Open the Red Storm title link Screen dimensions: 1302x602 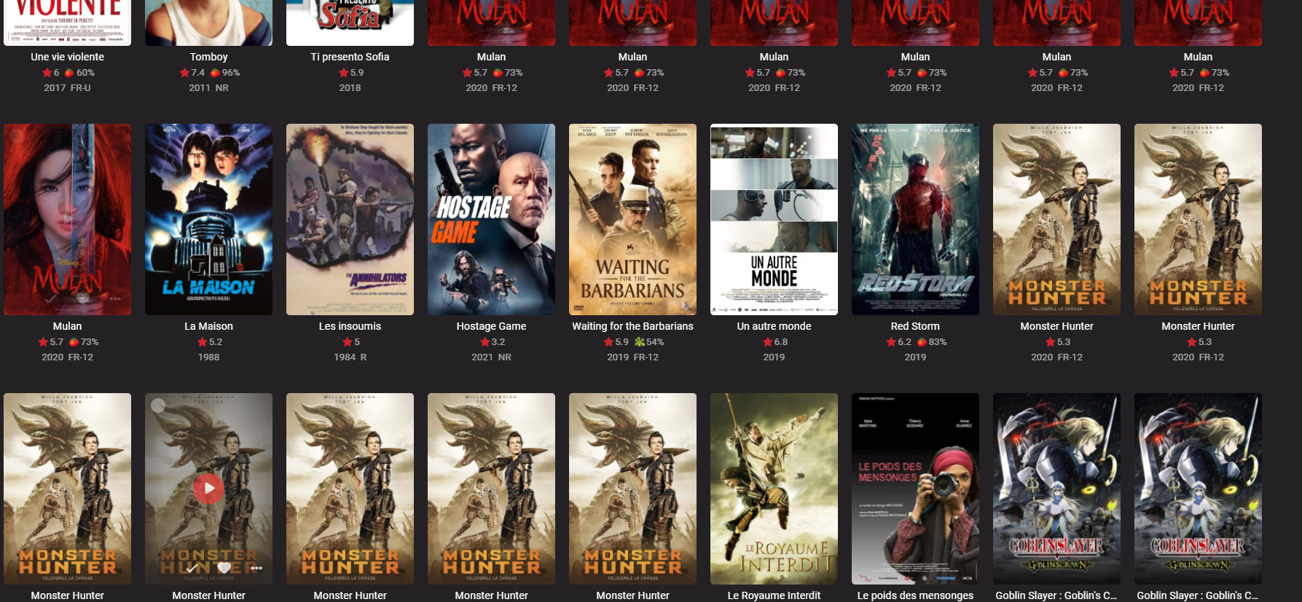click(915, 326)
